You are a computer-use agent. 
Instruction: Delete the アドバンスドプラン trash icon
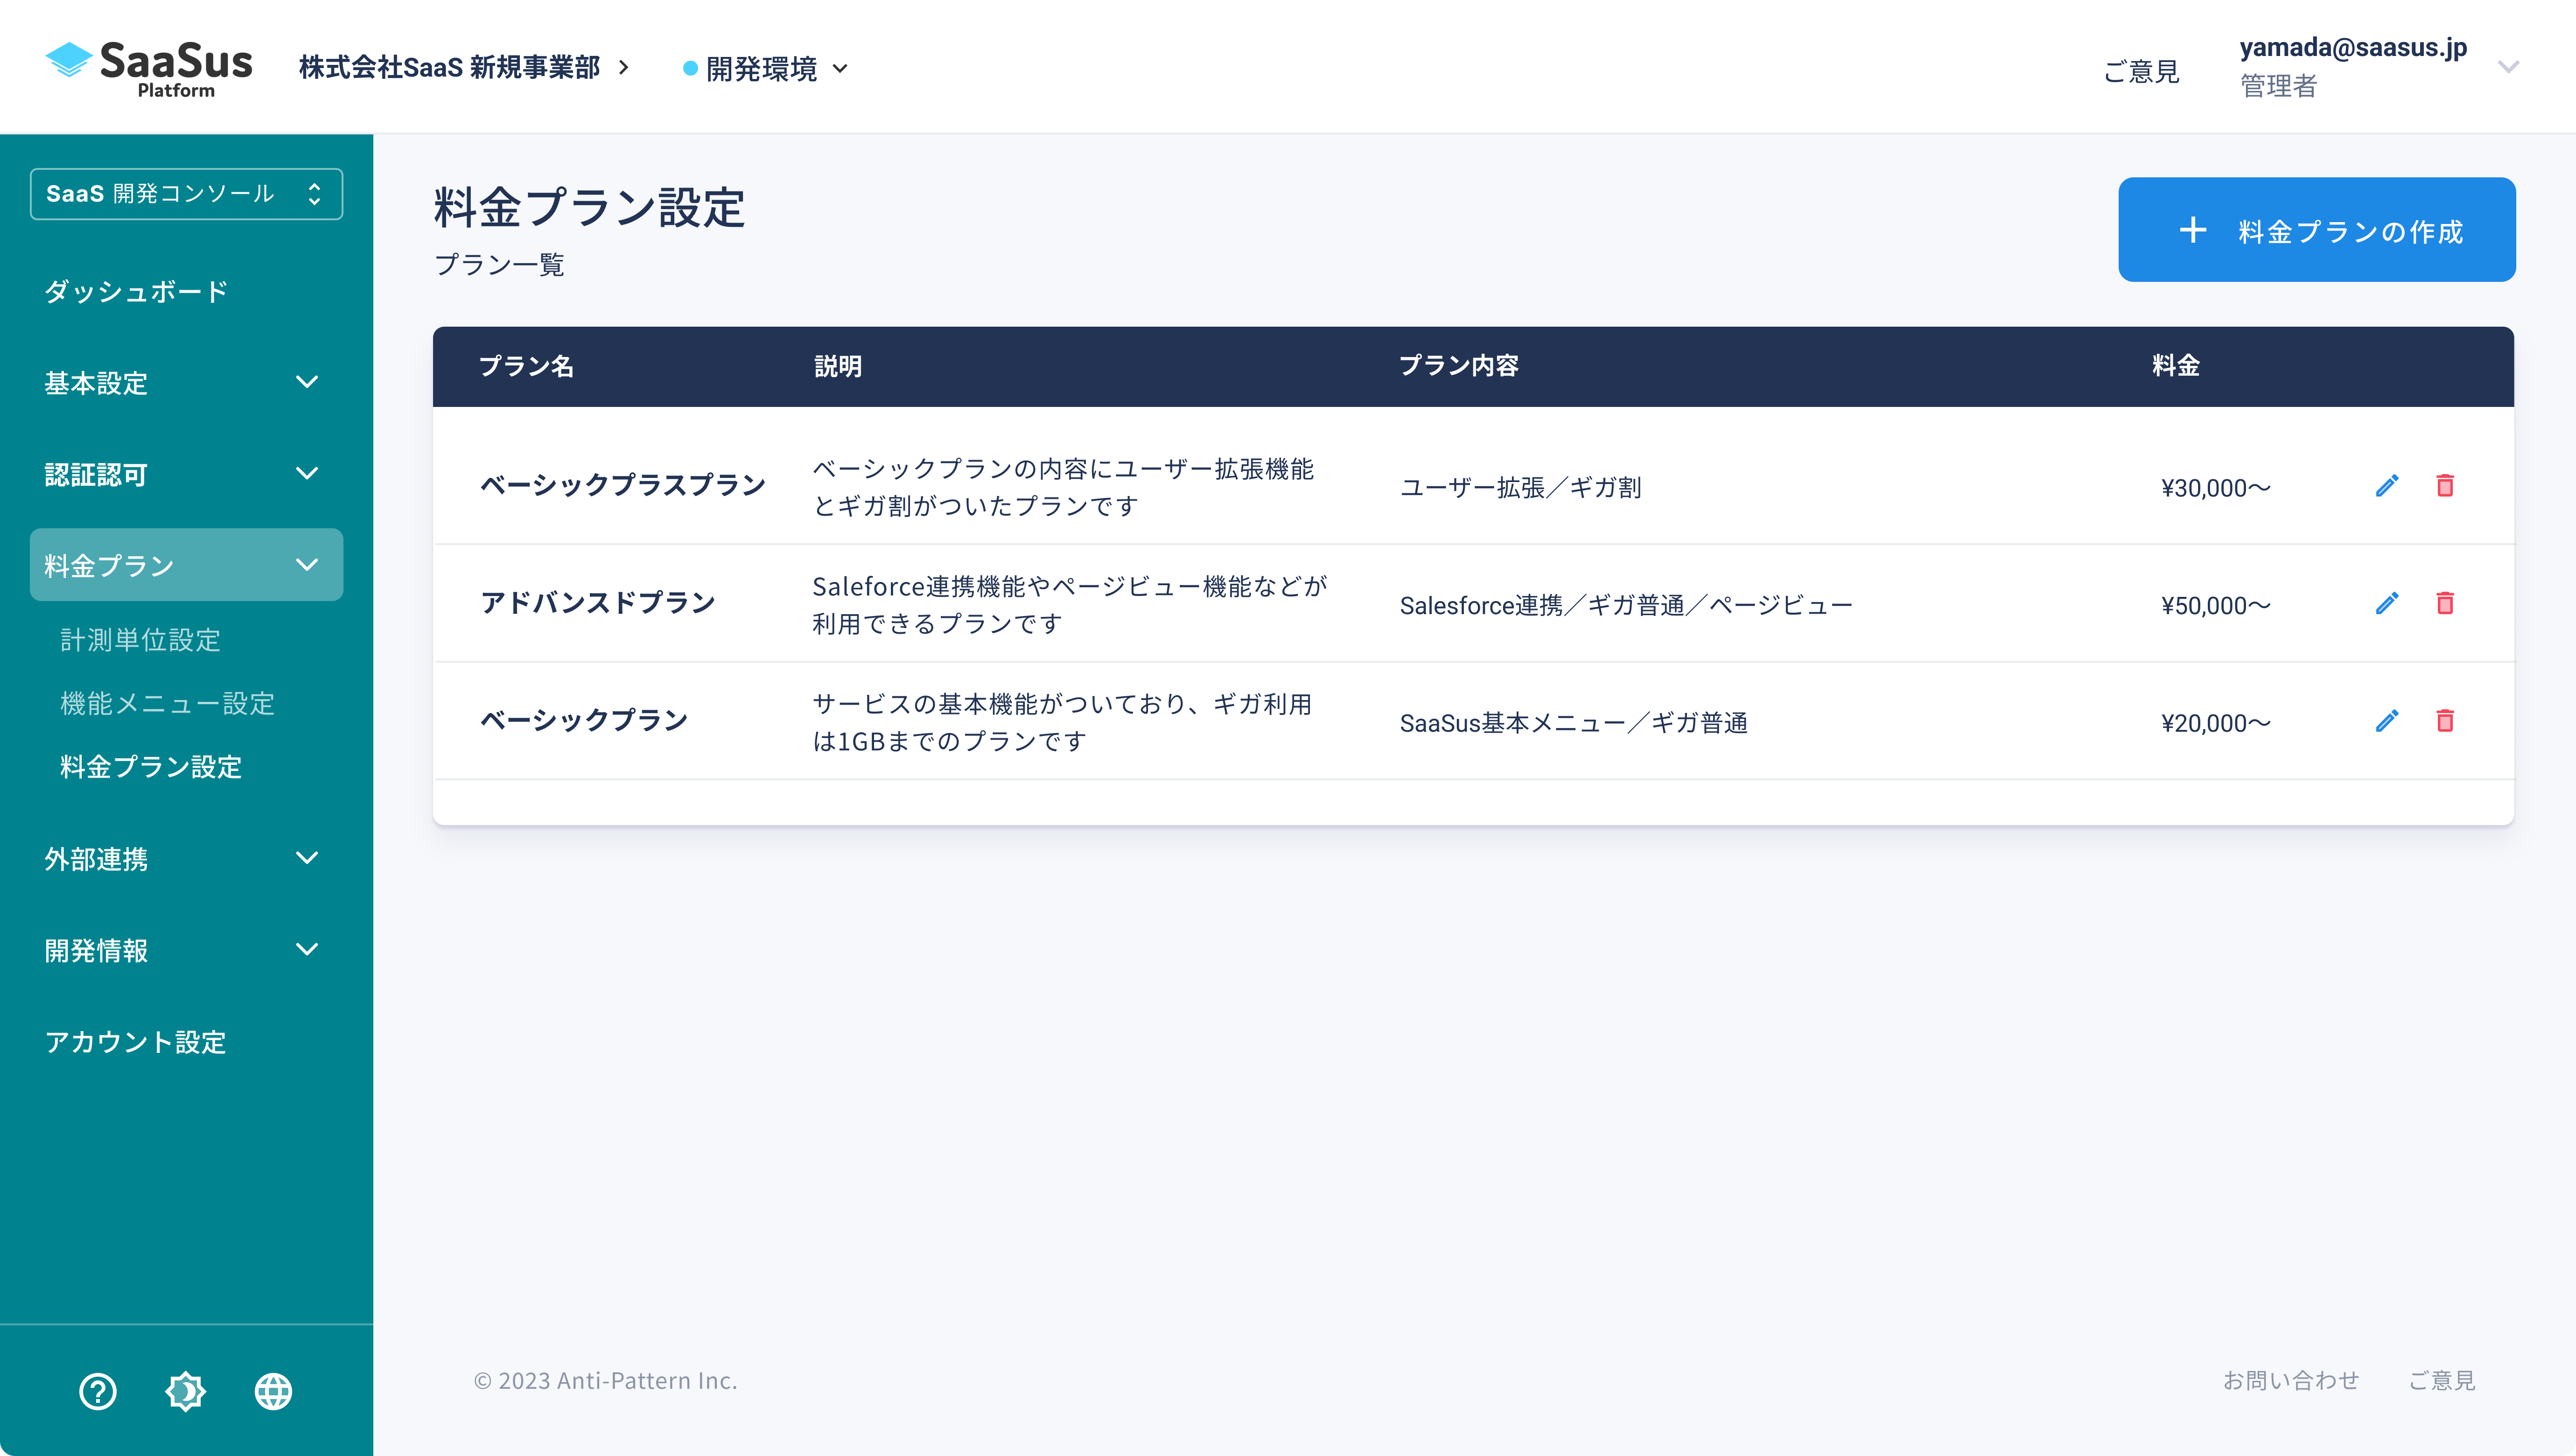tap(2445, 604)
